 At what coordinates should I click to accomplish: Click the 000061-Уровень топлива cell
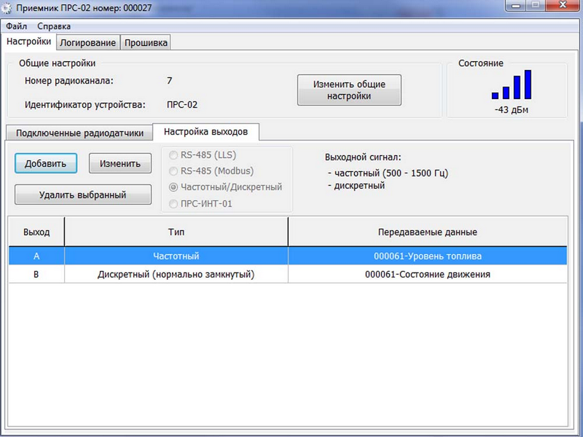(x=428, y=256)
